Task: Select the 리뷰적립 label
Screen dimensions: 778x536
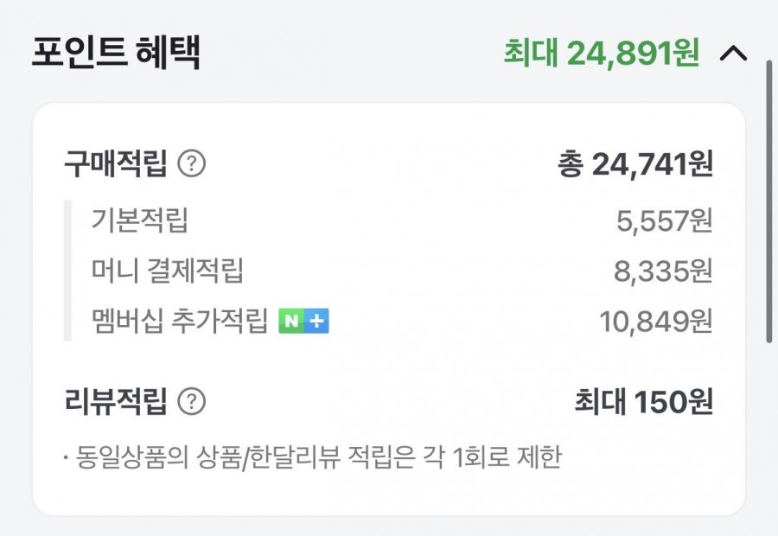Action: pyautogui.click(x=115, y=401)
